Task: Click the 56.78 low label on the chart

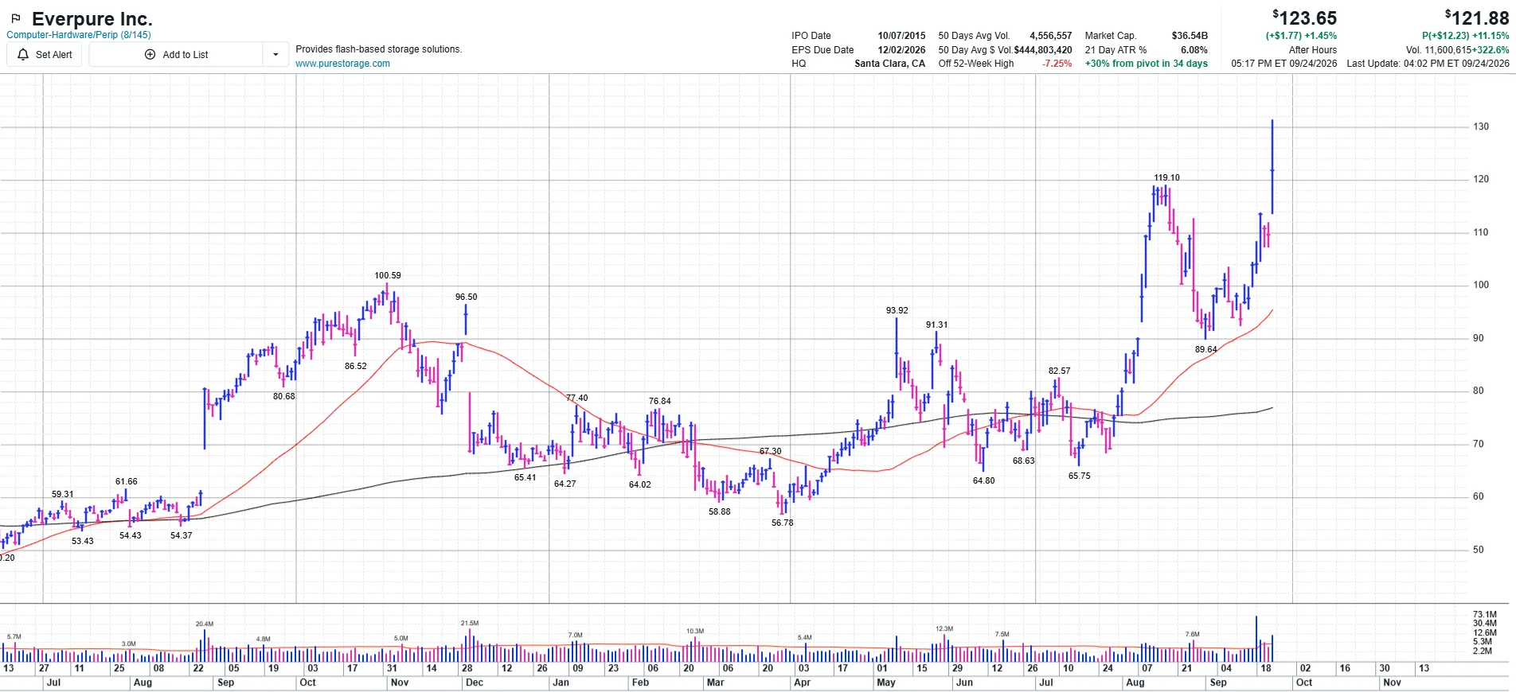Action: coord(783,523)
